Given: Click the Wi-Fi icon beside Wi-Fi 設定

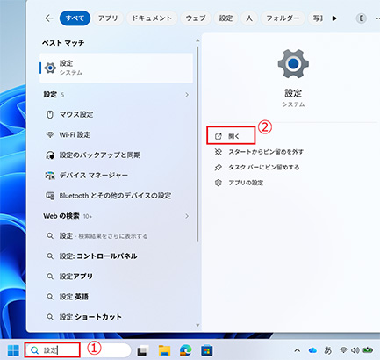Looking at the screenshot, I should tap(50, 134).
